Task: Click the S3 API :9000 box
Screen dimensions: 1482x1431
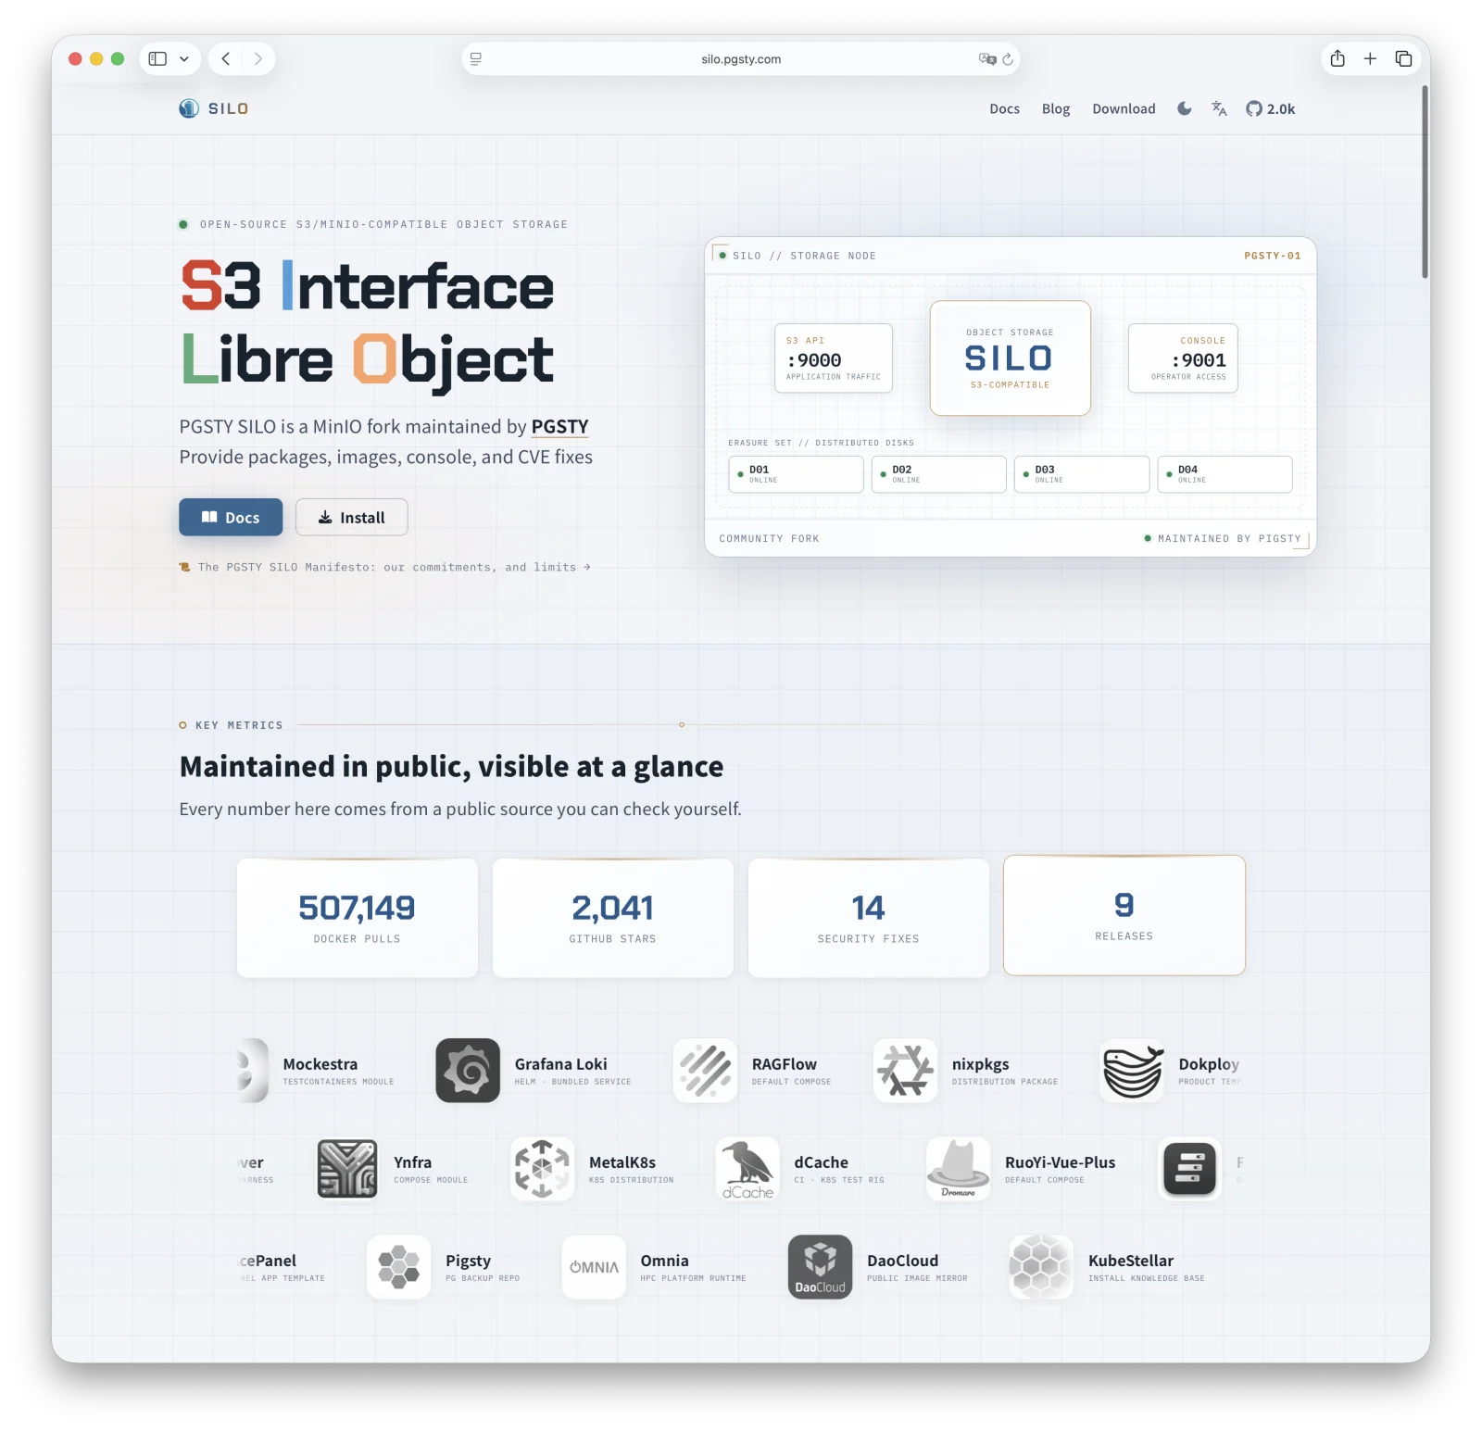Action: click(x=834, y=358)
